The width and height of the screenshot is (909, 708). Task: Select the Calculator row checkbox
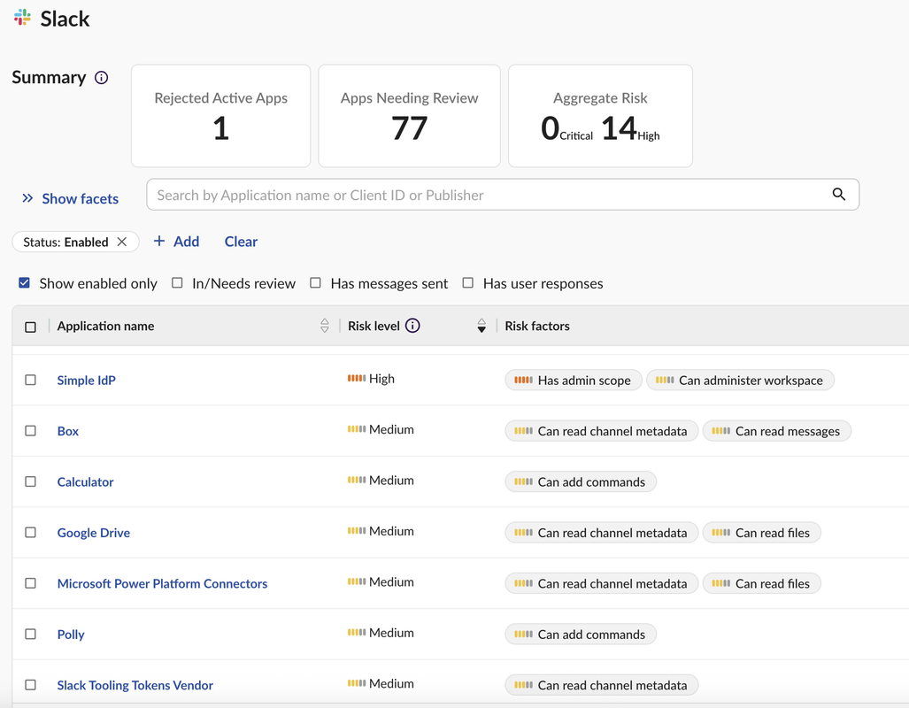pos(31,481)
